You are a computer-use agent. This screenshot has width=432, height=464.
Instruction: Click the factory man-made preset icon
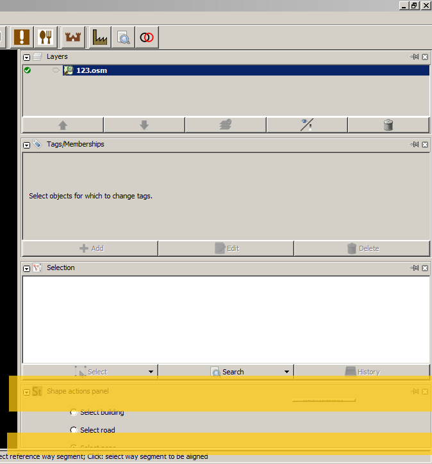click(x=100, y=37)
